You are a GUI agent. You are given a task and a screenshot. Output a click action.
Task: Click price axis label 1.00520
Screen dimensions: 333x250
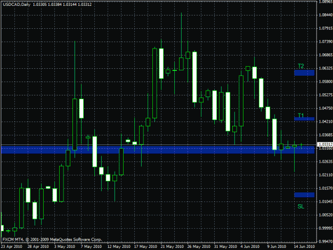(326, 215)
